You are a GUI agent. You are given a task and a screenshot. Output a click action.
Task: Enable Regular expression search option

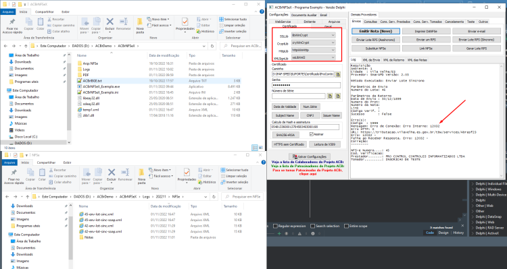276,226
